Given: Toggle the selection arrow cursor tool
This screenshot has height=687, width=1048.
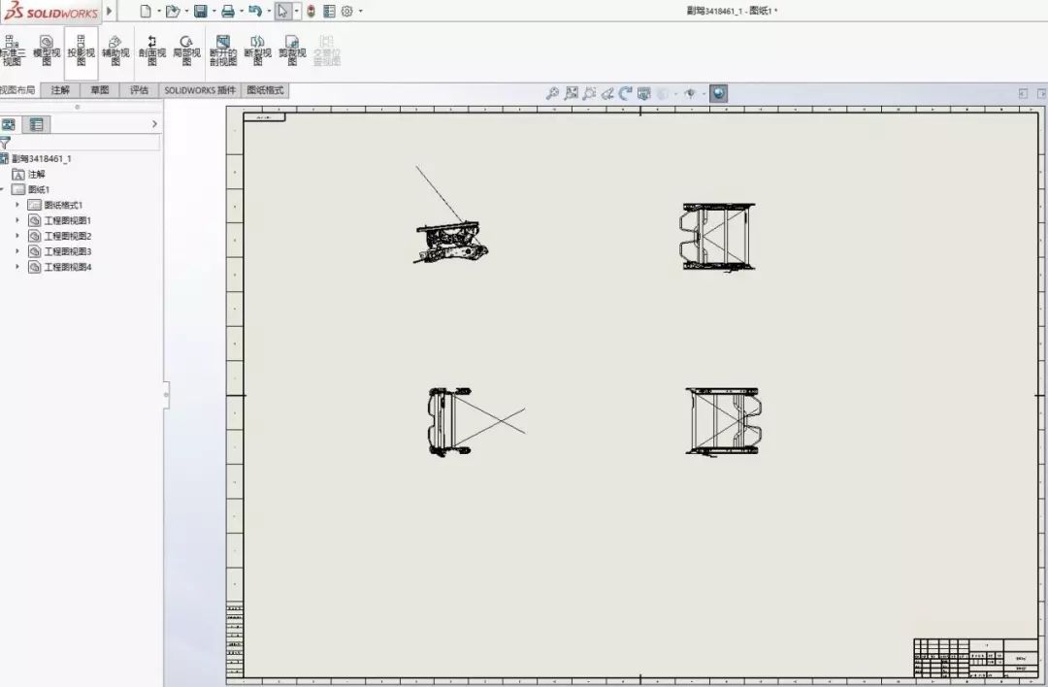Looking at the screenshot, I should click(x=282, y=12).
